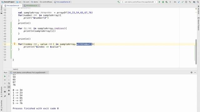Hide the Run panel with the minimize dash

point(195,72)
